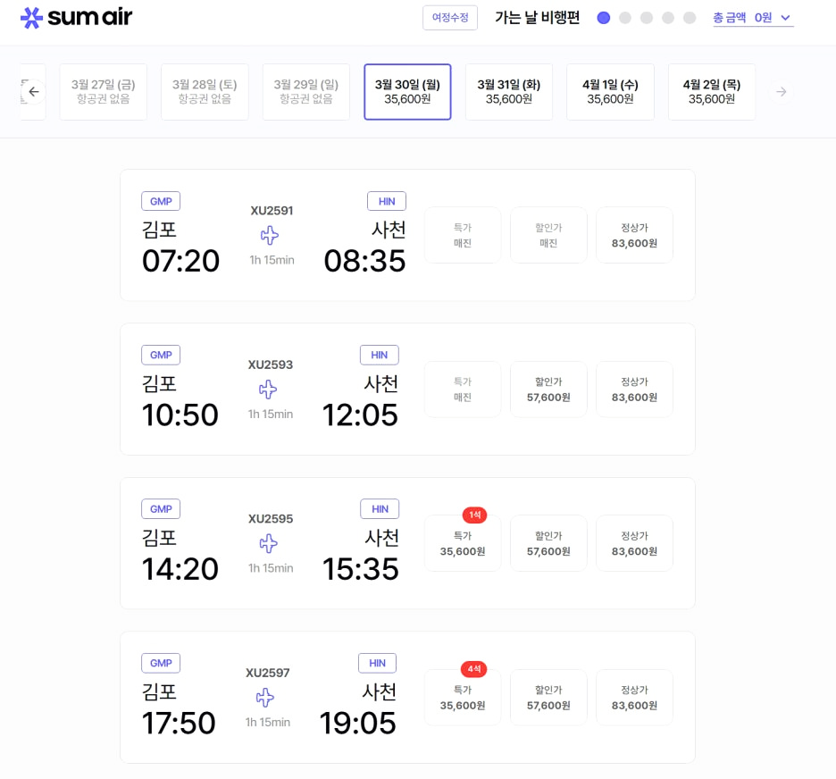Click airplane icon of flight XU2597
836x779 pixels.
265,698
